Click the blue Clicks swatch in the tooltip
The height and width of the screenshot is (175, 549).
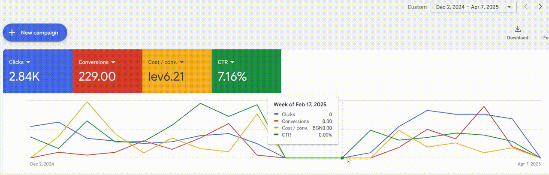point(277,115)
